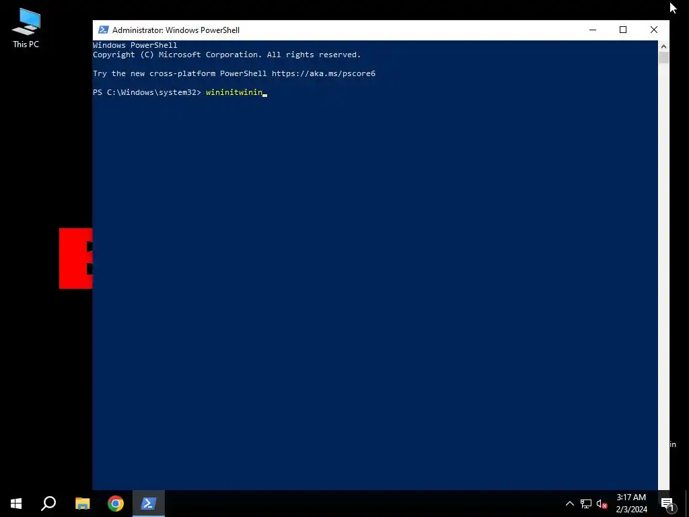Open the clock showing 3:17 AM

click(x=631, y=504)
